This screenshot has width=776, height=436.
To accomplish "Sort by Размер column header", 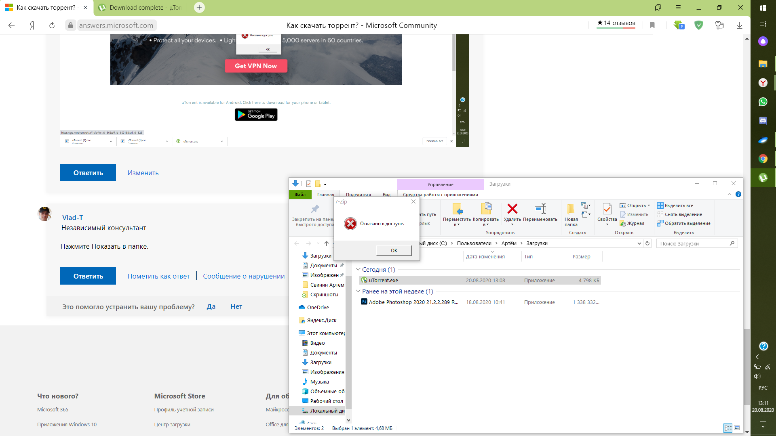I will tap(581, 256).
